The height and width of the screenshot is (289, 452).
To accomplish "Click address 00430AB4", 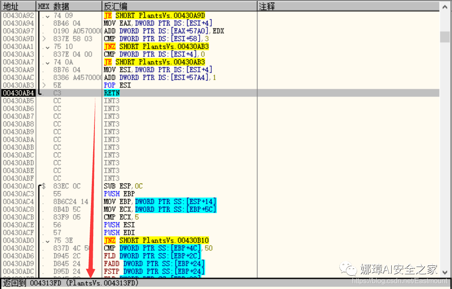I will pyautogui.click(x=18, y=93).
